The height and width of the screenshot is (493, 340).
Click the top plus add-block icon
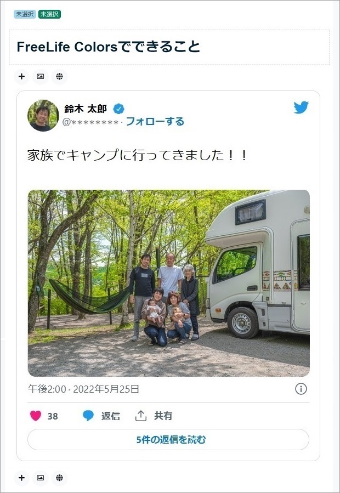22,76
